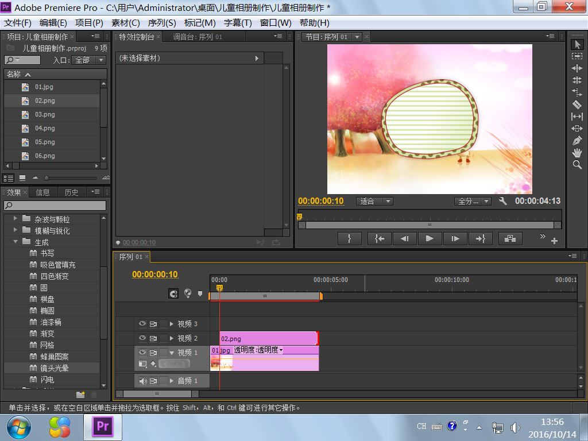This screenshot has height=441, width=588.
Task: Select the Selection arrow tool
Action: click(577, 45)
